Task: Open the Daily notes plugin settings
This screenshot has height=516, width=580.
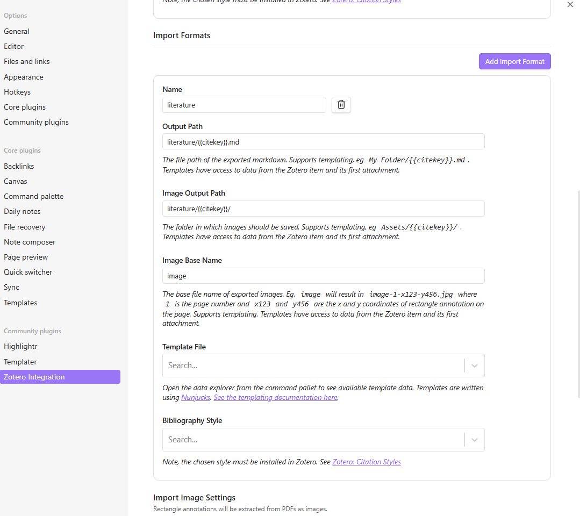Action: 22,211
